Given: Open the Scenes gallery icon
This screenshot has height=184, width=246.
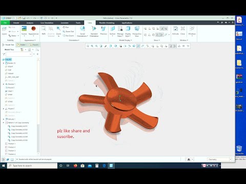Looking at the screenshot, I should pos(24,30).
